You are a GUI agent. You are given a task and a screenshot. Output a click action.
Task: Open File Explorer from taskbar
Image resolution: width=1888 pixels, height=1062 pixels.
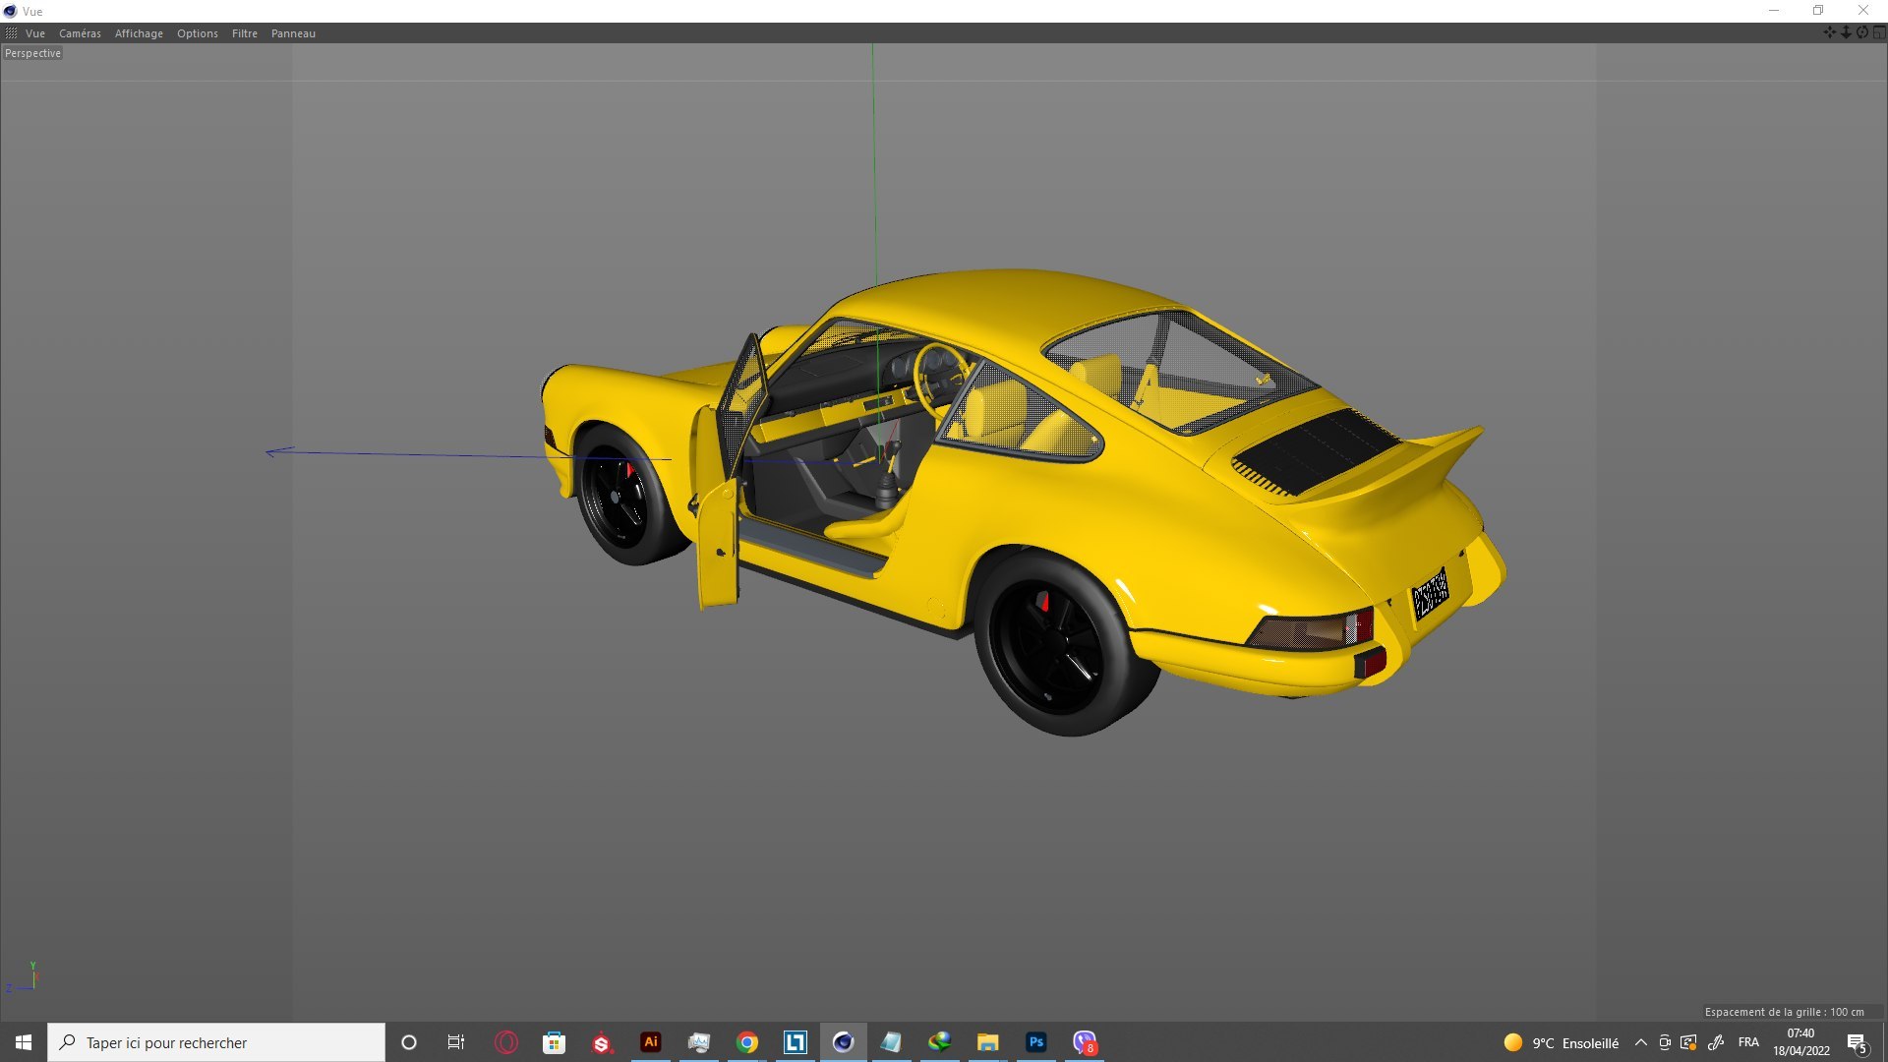988,1042
